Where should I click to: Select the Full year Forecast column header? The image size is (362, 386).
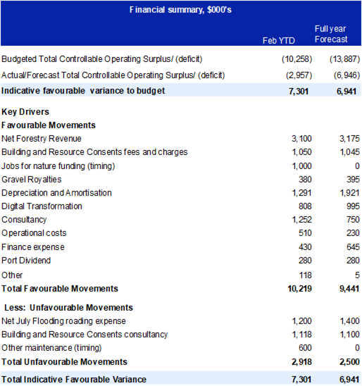tap(331, 34)
